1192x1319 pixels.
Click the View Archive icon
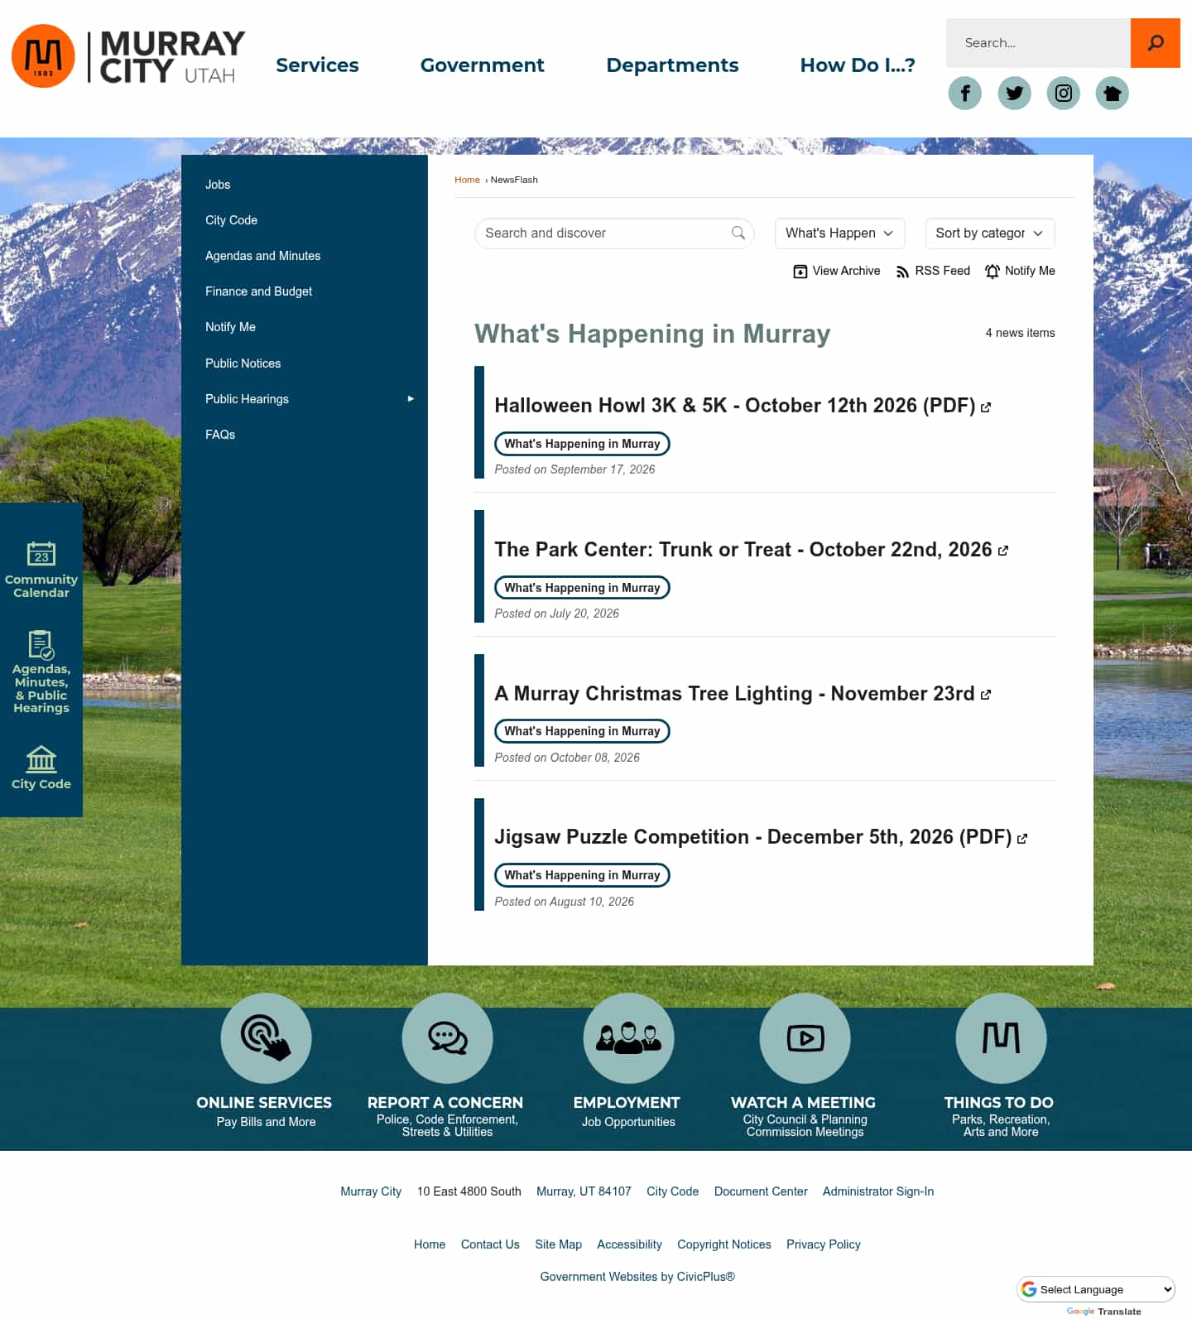tap(800, 272)
